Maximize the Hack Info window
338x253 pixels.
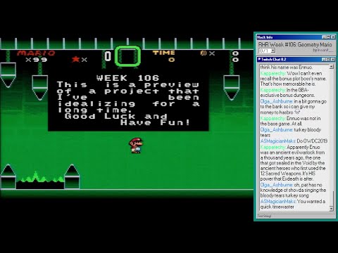pos(329,37)
